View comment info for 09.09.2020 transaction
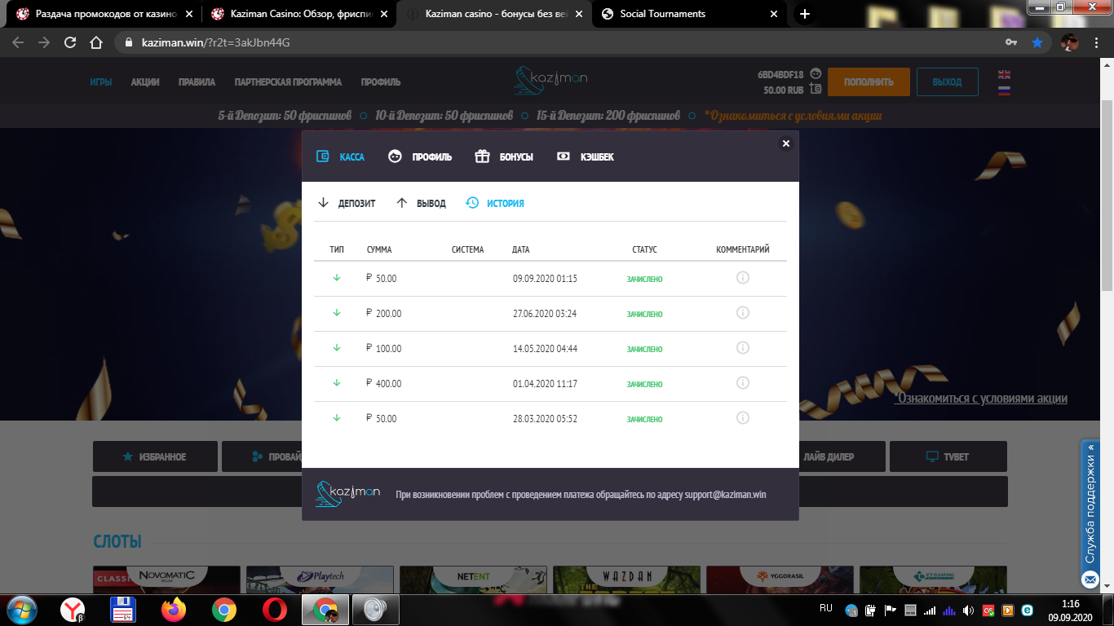The height and width of the screenshot is (626, 1114). click(743, 278)
